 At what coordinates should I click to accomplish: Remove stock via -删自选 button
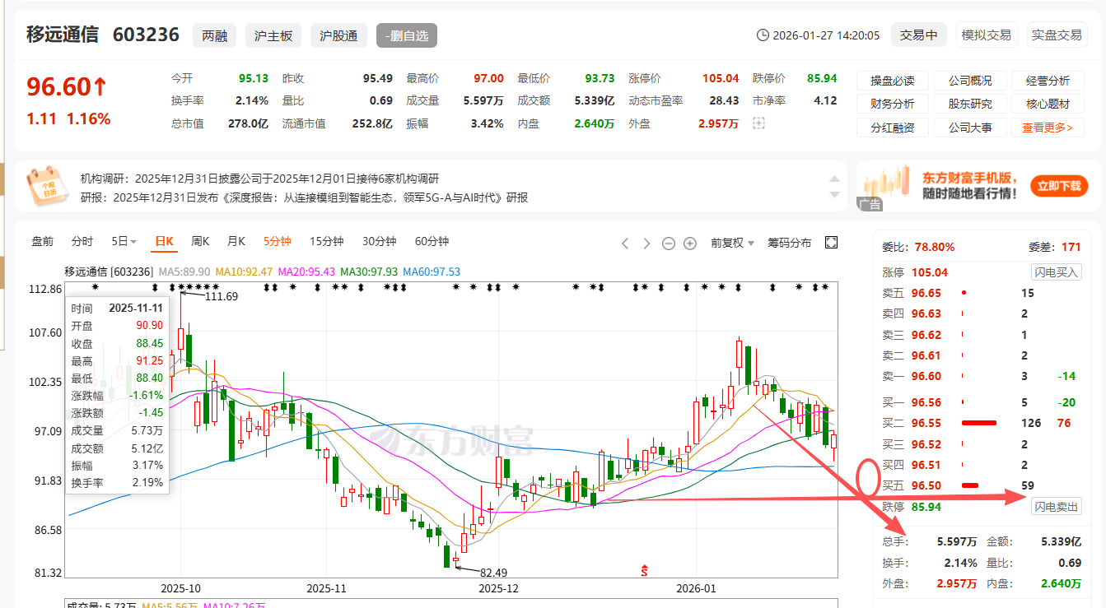coord(407,35)
